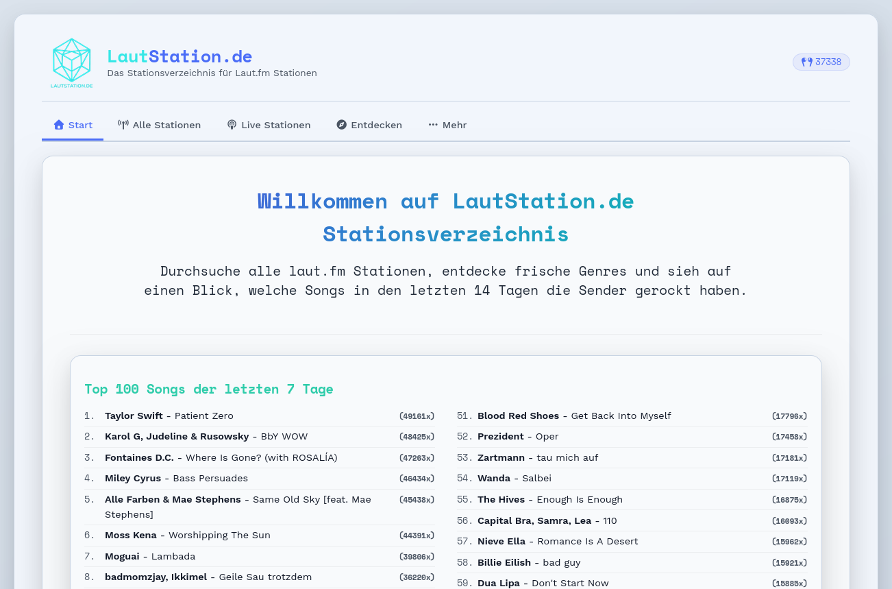The image size is (892, 589).
Task: Click the home icon in the Start tab
Action: (59, 125)
